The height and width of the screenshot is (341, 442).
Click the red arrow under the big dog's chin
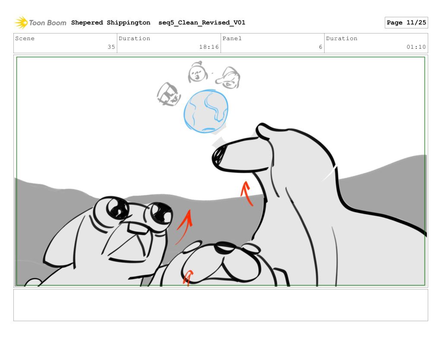pyautogui.click(x=246, y=194)
